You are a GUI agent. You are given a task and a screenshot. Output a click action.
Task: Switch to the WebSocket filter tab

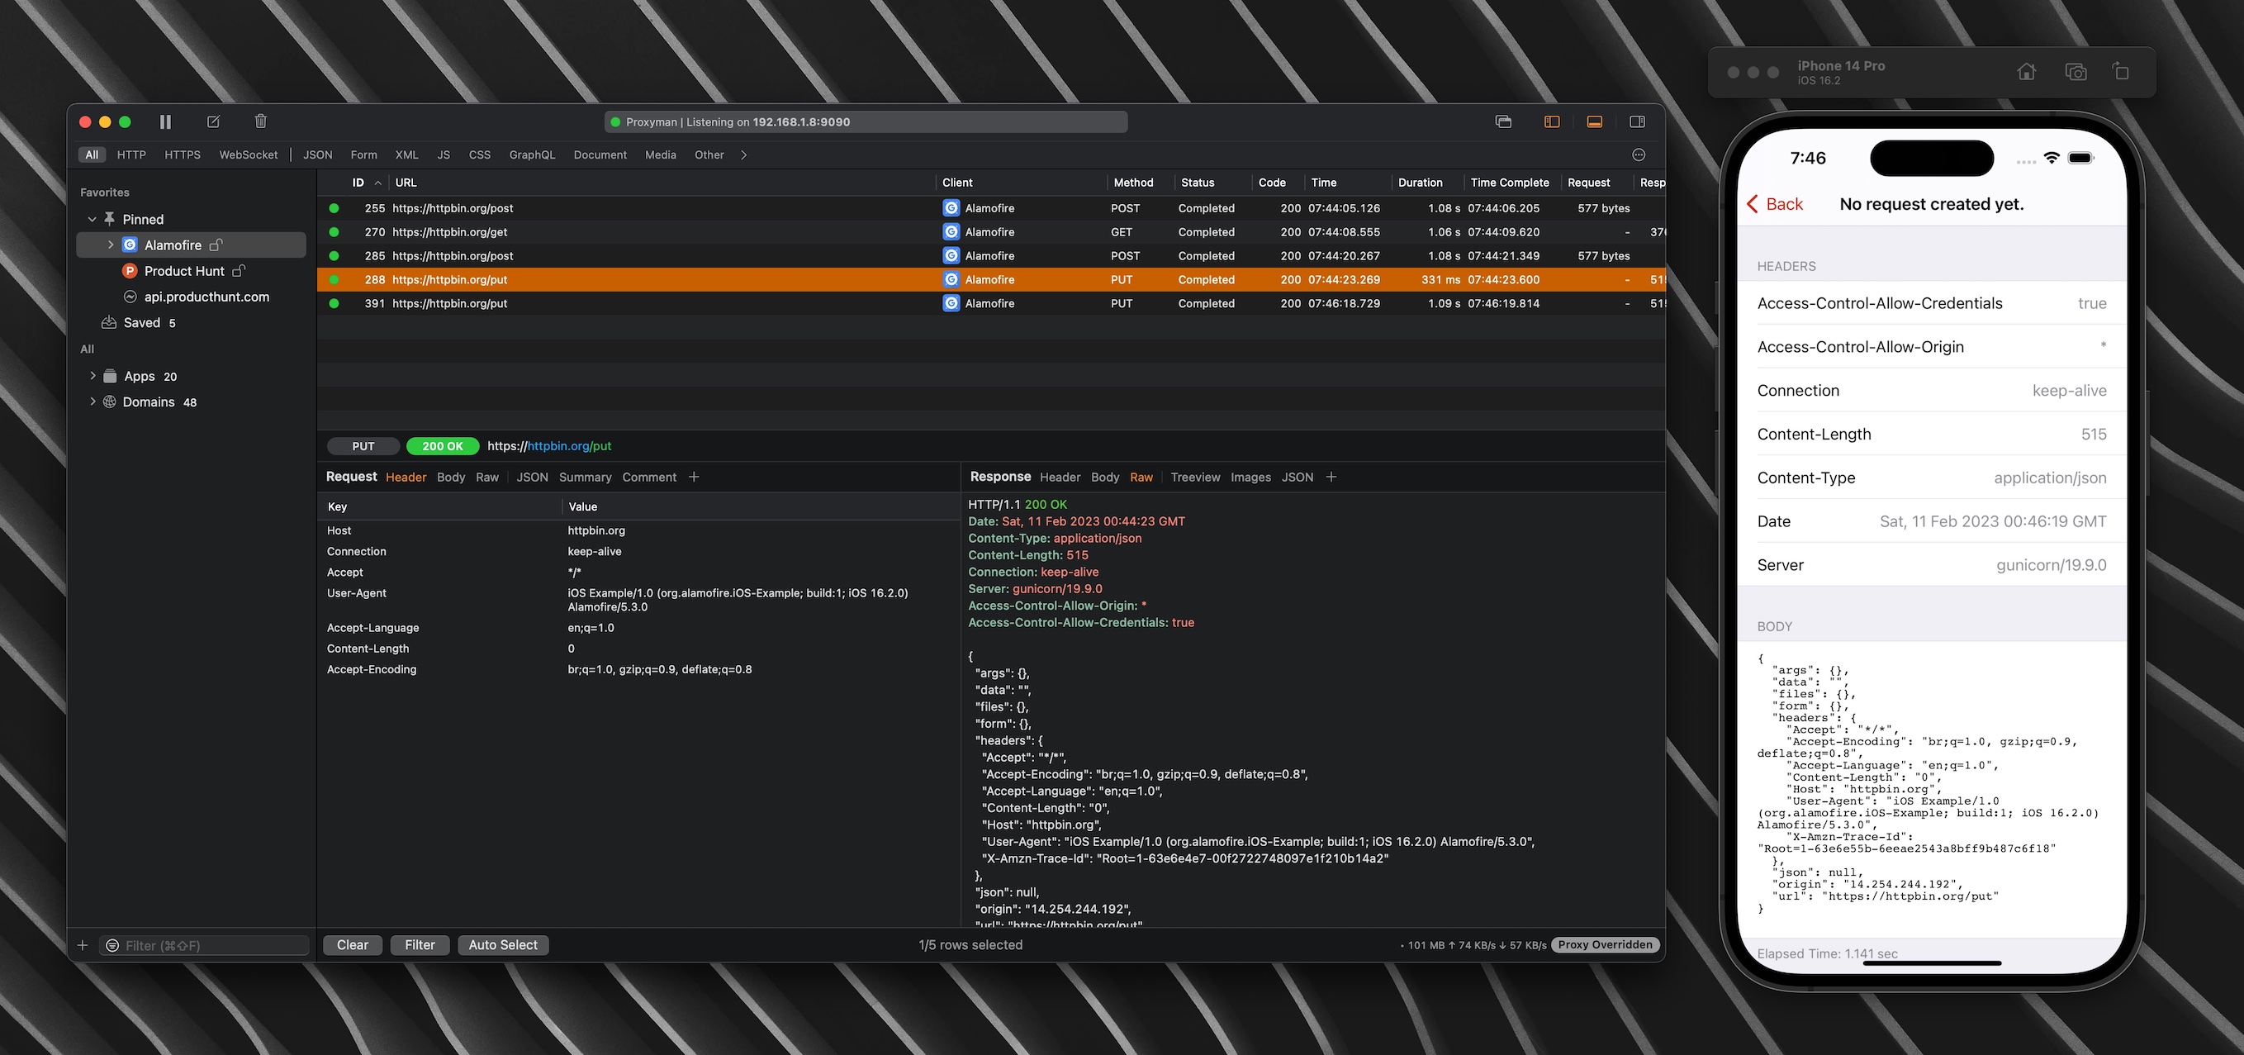tap(249, 155)
